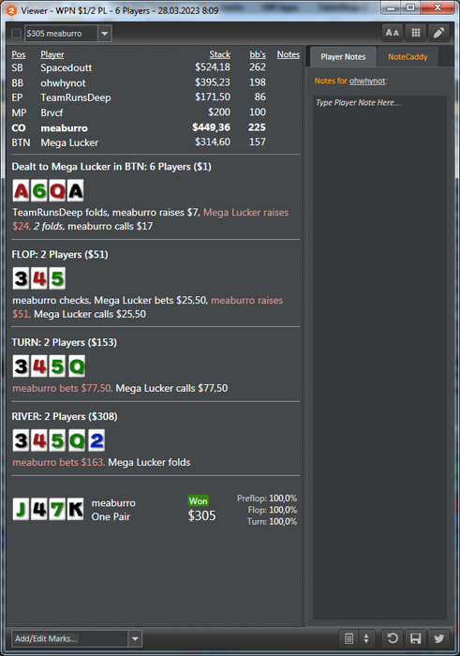Click the clipboard copy icon at bottom
The width and height of the screenshot is (460, 656).
(349, 638)
